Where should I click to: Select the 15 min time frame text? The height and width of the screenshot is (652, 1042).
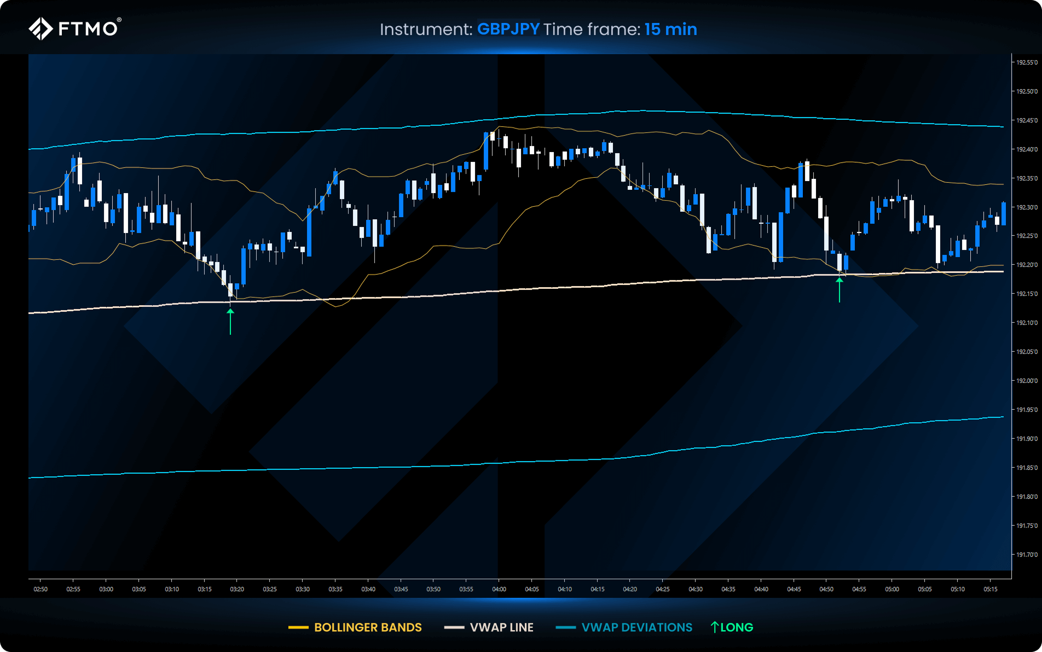click(x=670, y=29)
